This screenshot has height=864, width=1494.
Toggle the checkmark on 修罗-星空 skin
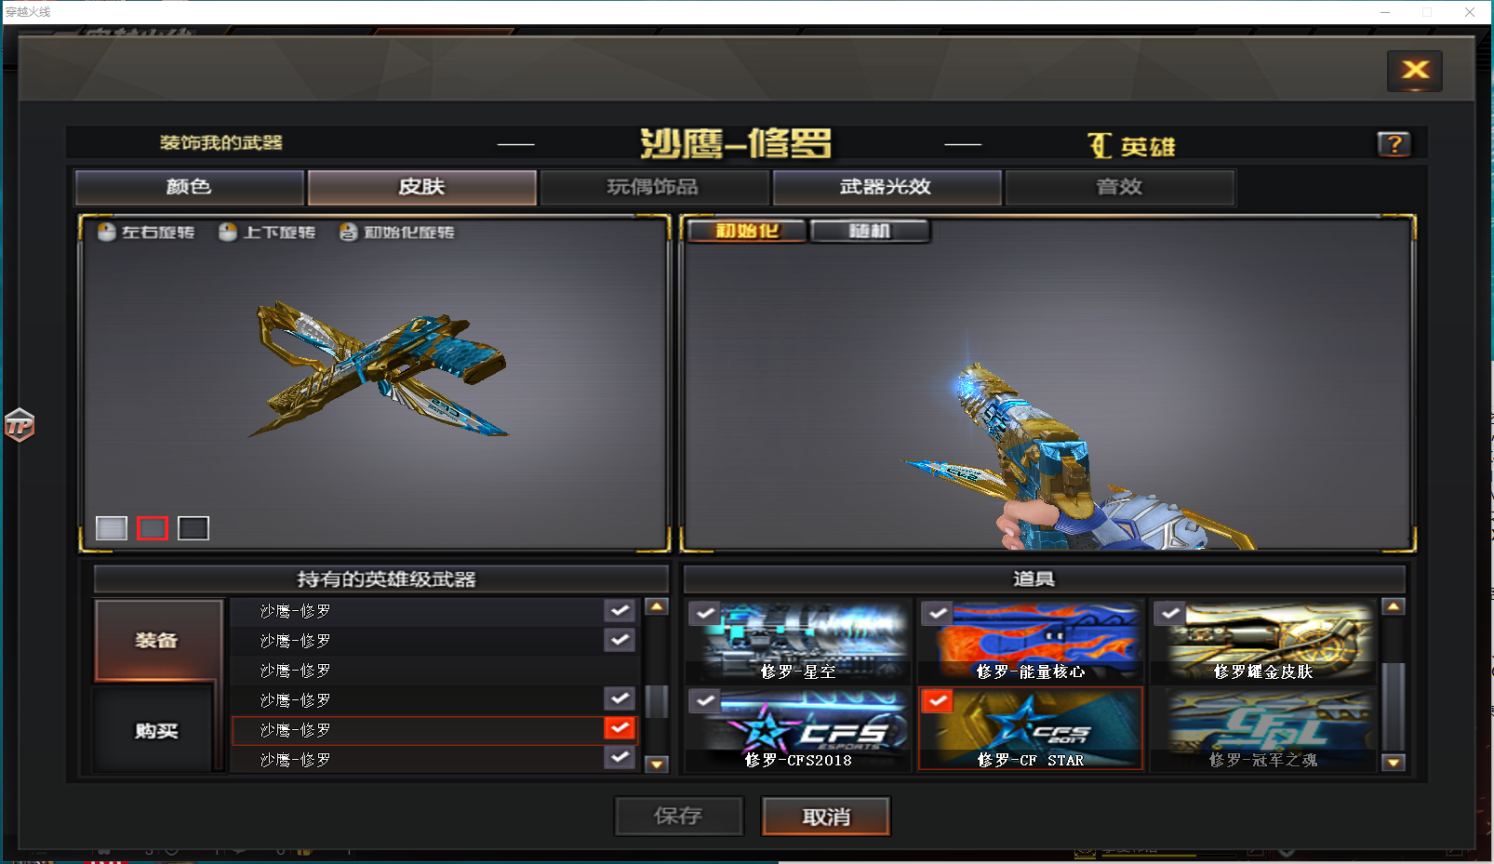coord(705,613)
